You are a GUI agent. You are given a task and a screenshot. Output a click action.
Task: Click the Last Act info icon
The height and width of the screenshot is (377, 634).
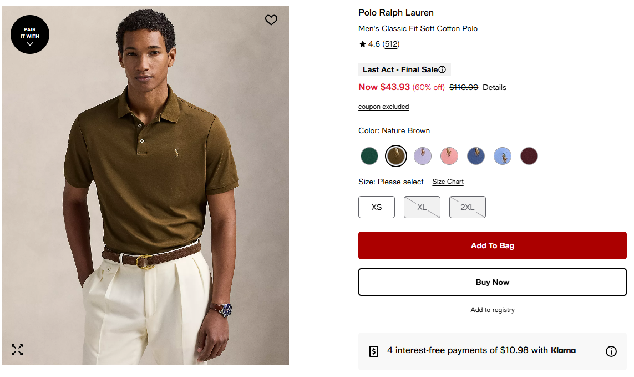coord(442,69)
